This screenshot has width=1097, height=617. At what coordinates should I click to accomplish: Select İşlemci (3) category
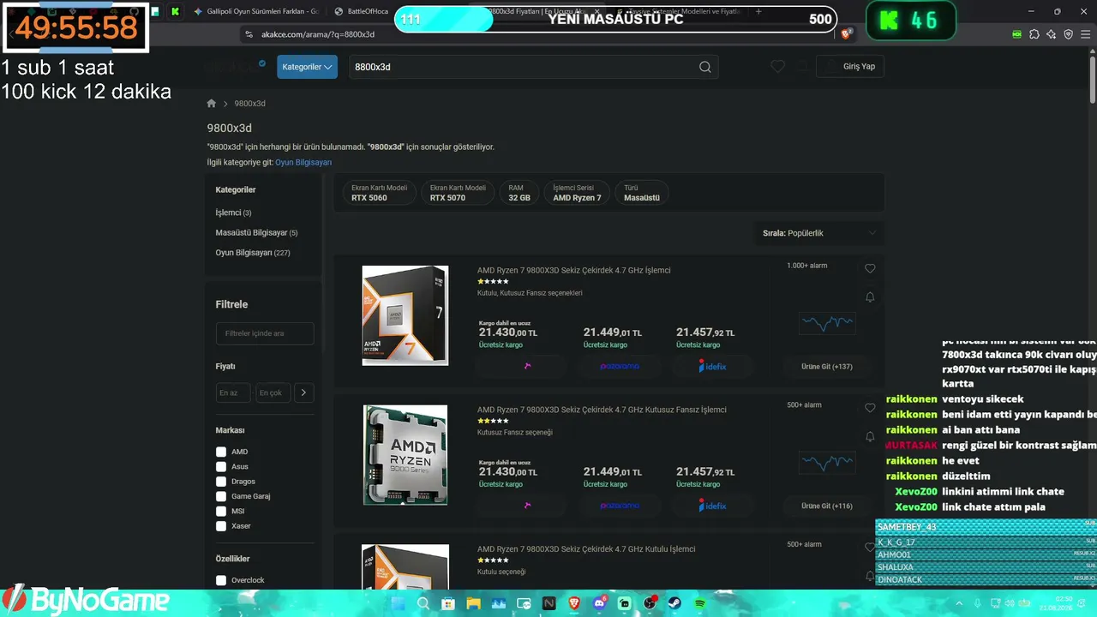coord(233,213)
